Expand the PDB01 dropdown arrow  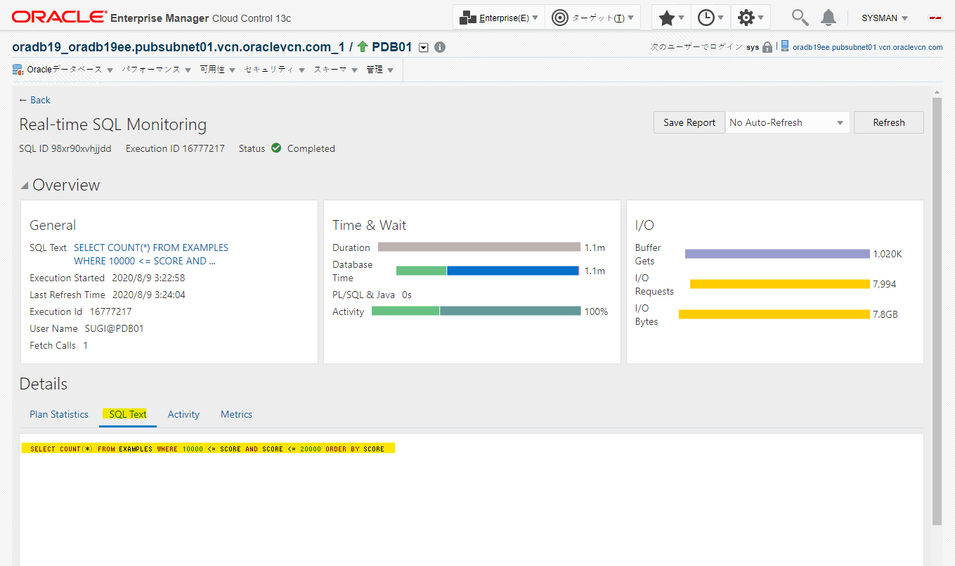click(x=423, y=46)
